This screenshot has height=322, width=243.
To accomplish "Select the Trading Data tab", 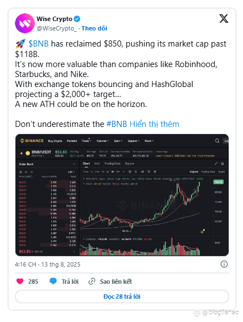I will point(112,163).
